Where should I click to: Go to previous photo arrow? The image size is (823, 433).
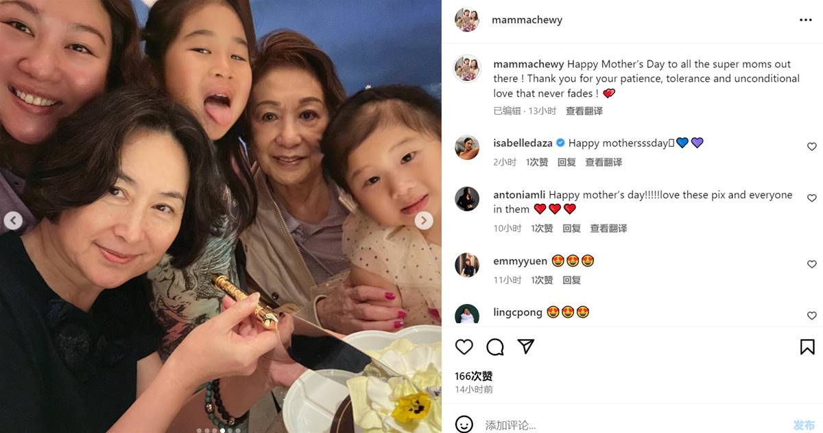pyautogui.click(x=13, y=220)
